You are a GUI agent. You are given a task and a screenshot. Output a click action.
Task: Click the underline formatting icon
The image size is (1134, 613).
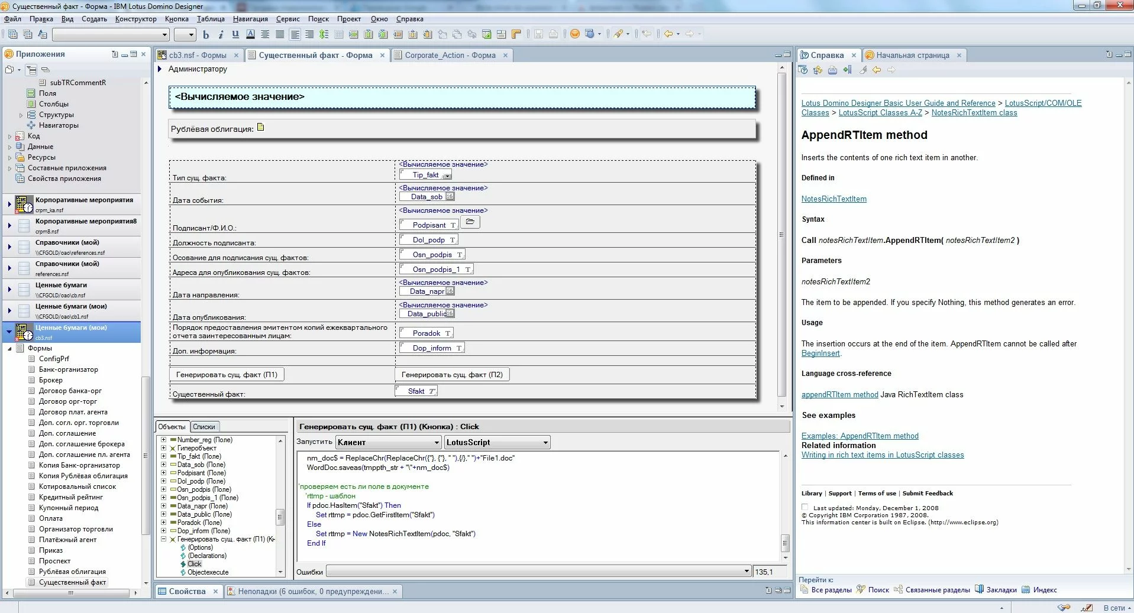click(235, 35)
